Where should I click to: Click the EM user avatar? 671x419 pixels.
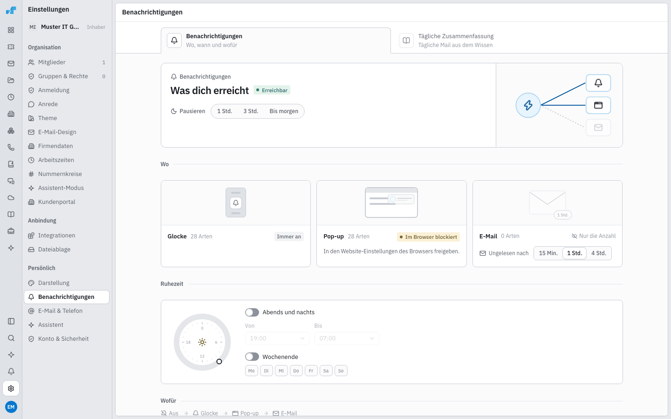coord(11,407)
